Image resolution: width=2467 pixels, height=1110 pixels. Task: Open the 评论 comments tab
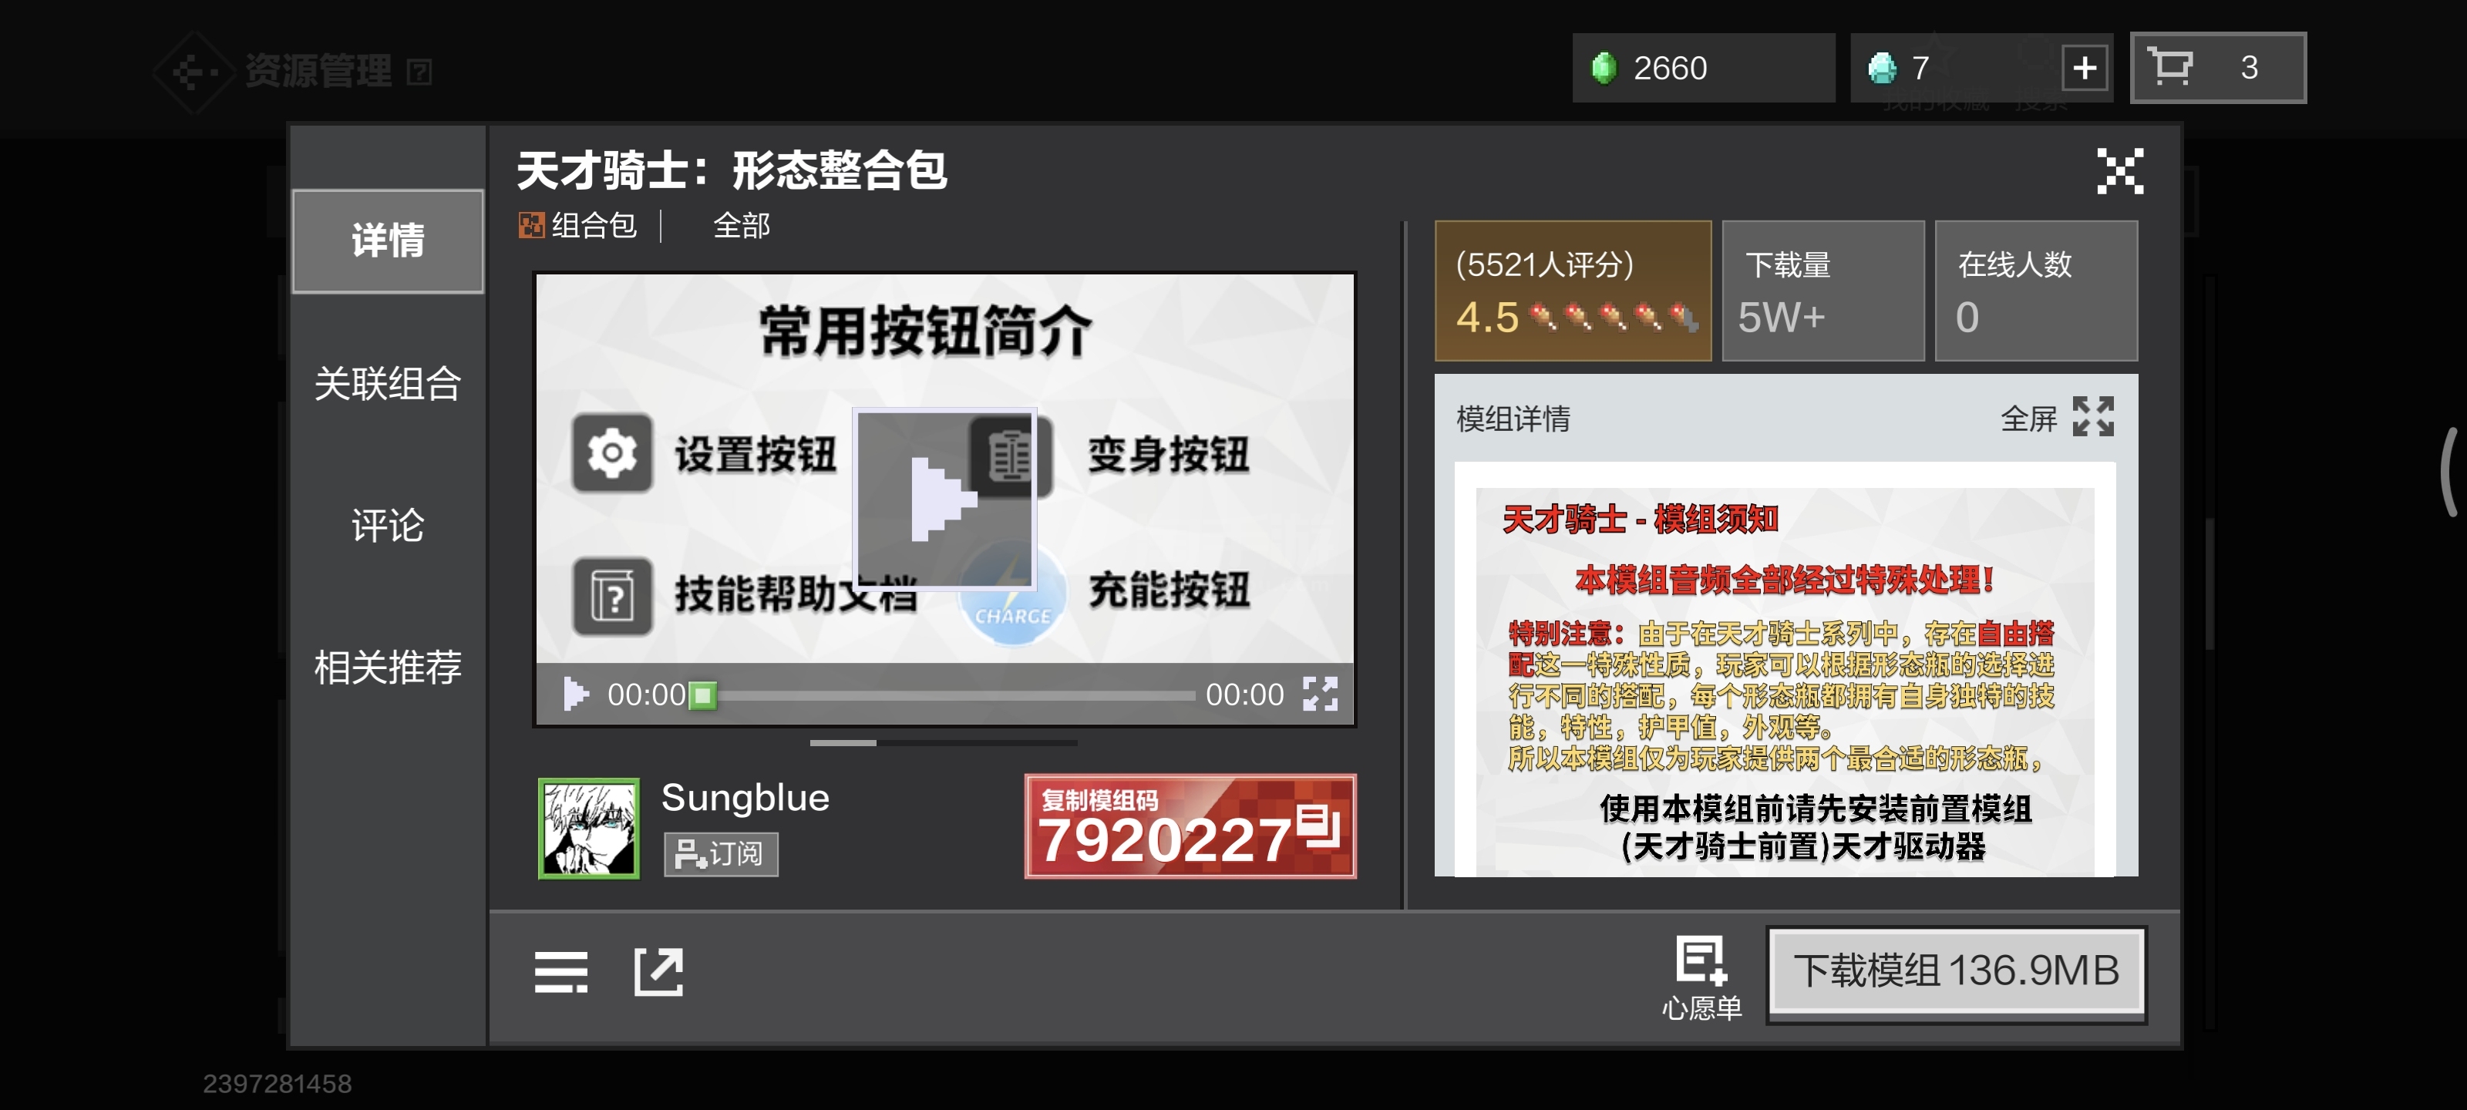pos(387,526)
